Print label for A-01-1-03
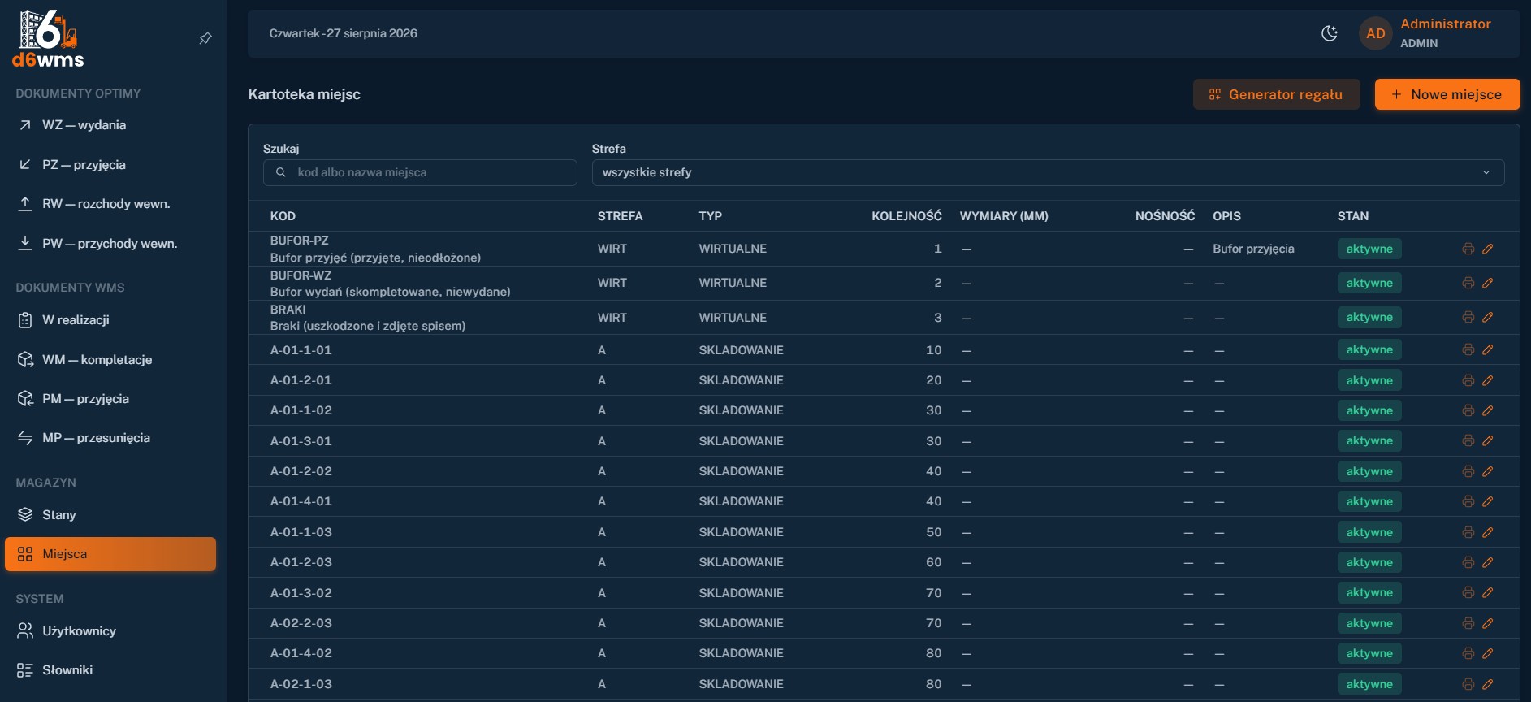 1468,532
